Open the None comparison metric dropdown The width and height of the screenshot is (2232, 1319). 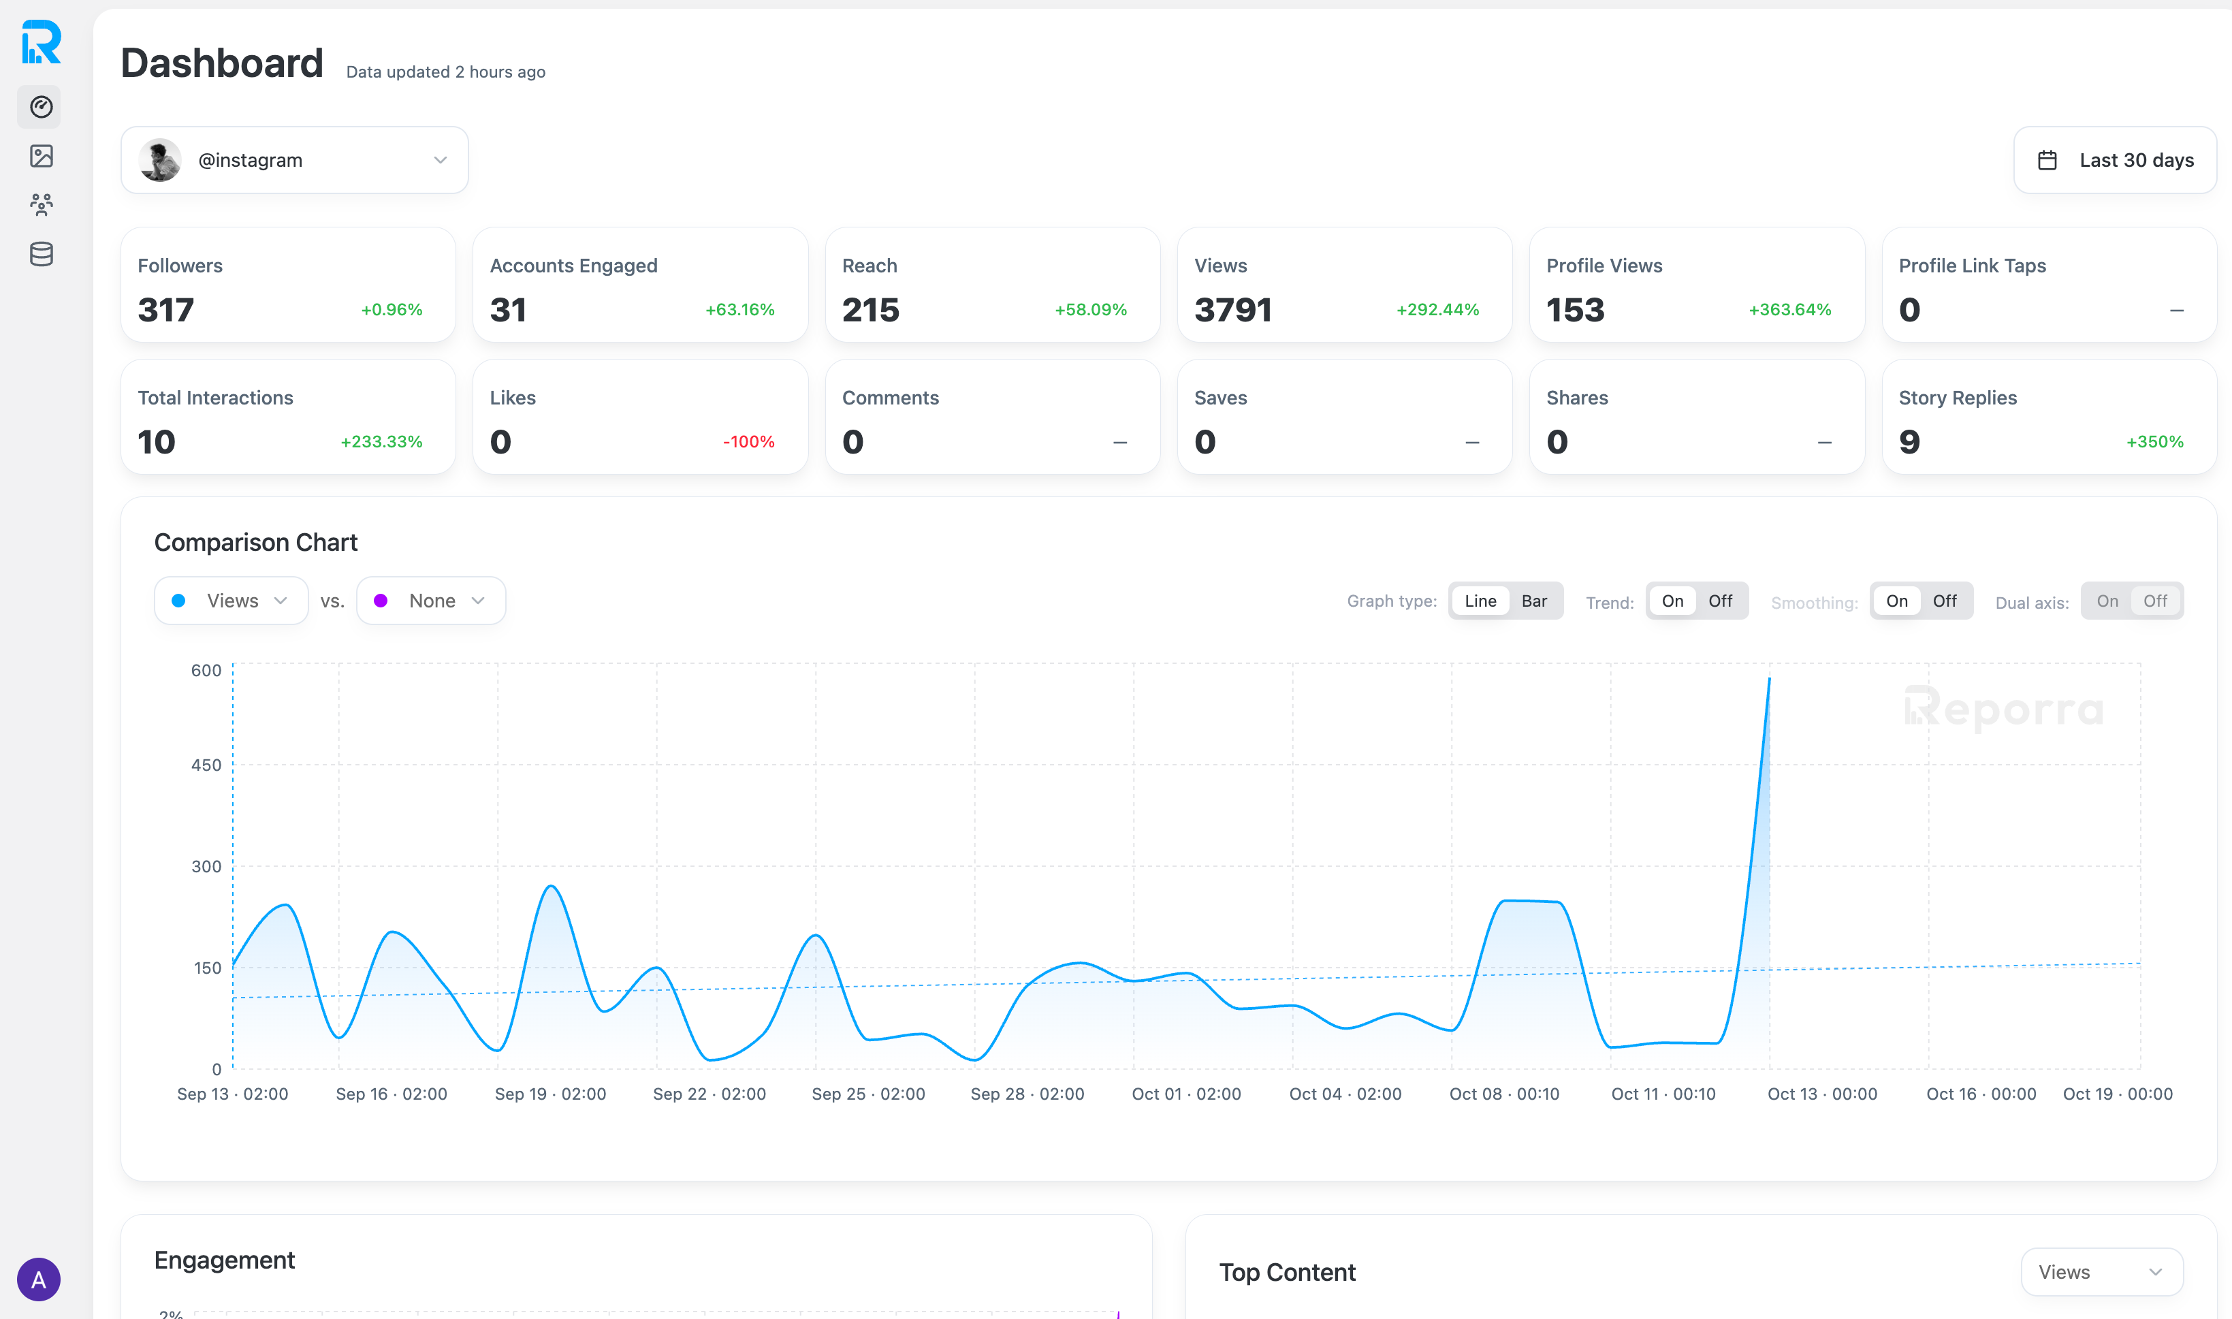click(432, 601)
